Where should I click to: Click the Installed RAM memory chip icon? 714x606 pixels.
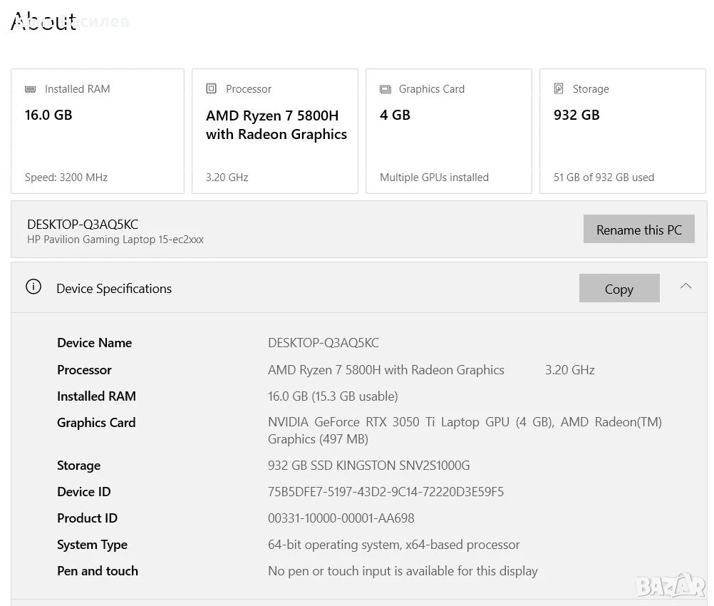(x=30, y=89)
